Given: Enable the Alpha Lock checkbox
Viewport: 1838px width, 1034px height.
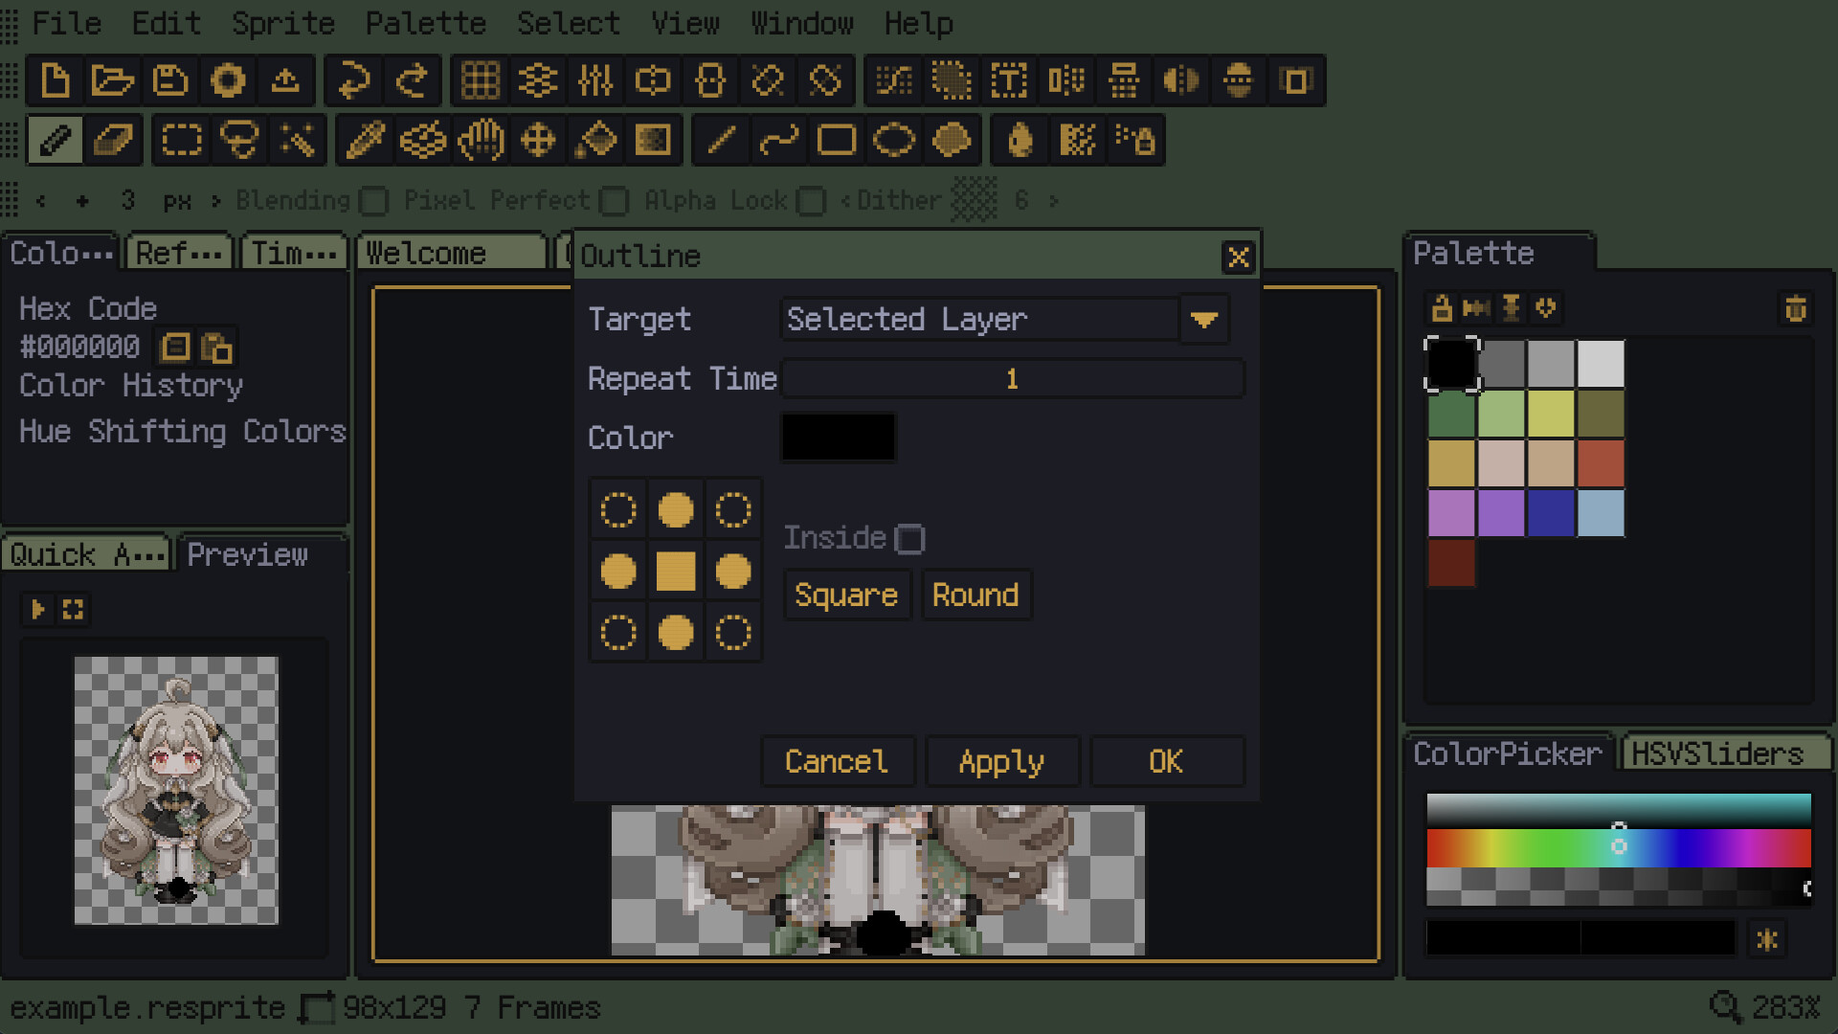Looking at the screenshot, I should tap(811, 201).
